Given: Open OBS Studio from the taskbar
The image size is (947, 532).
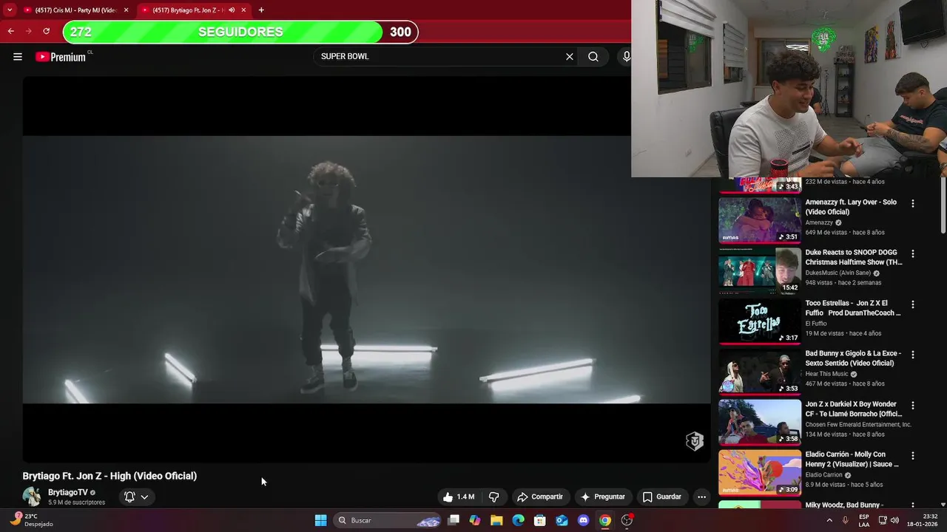Looking at the screenshot, I should (x=627, y=520).
